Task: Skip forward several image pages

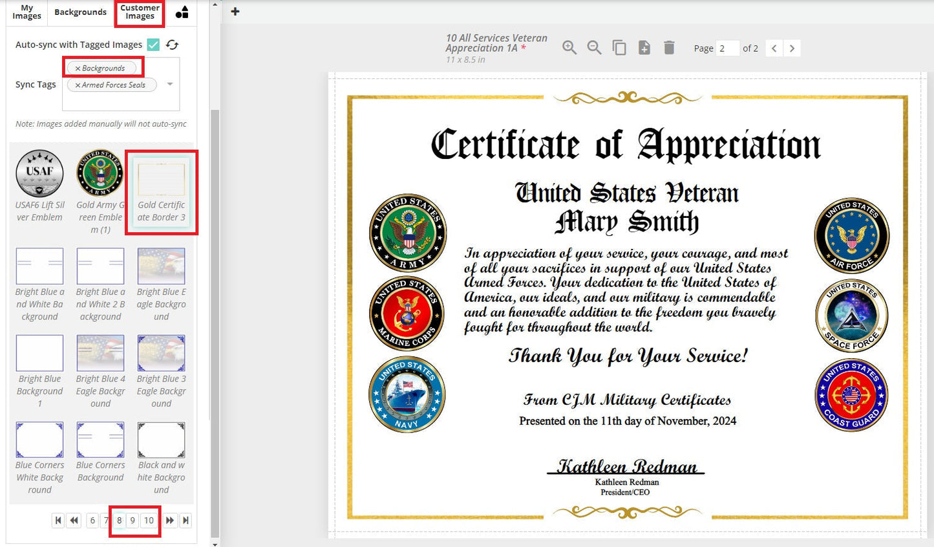Action: point(170,520)
